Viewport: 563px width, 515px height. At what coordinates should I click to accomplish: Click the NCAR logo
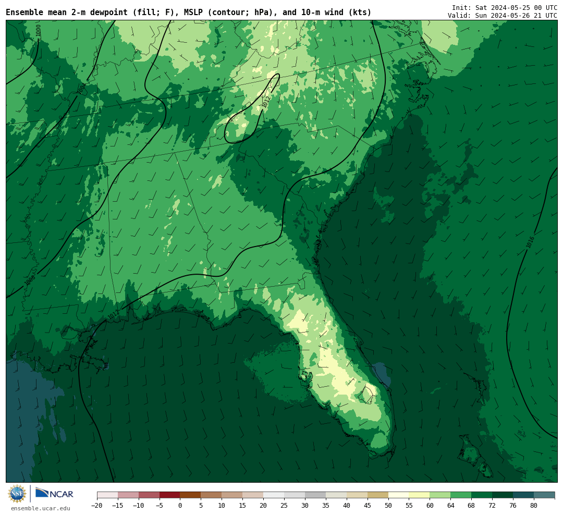[x=54, y=494]
